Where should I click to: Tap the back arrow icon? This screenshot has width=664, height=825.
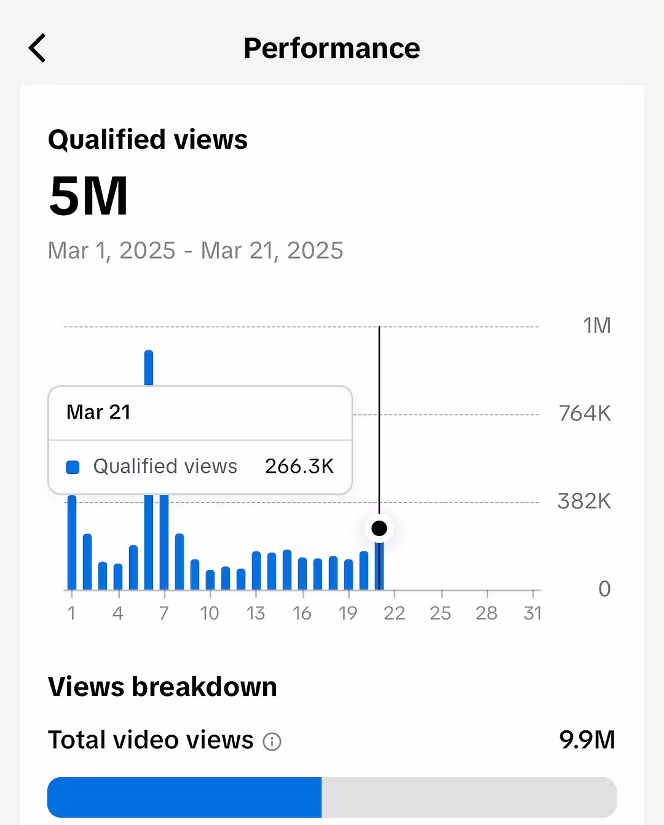[x=38, y=48]
